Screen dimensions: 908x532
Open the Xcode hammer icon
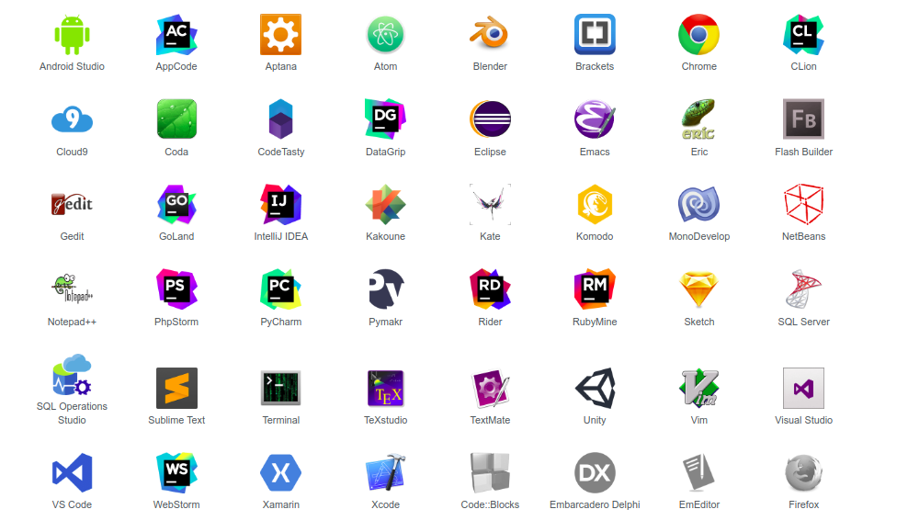pyautogui.click(x=386, y=473)
